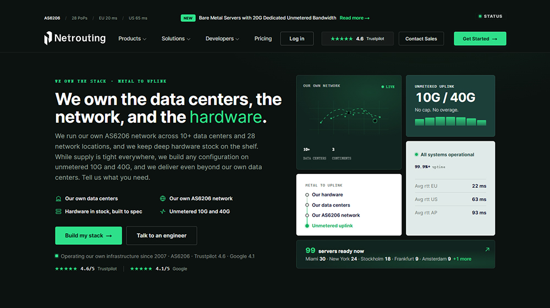
Task: Click the data center building icon
Action: coord(58,199)
